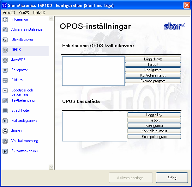Image resolution: width=192 pixels, height=187 pixels.
Task: Click Kontrollera status under kvittoskrivare
Action: pyautogui.click(x=153, y=75)
